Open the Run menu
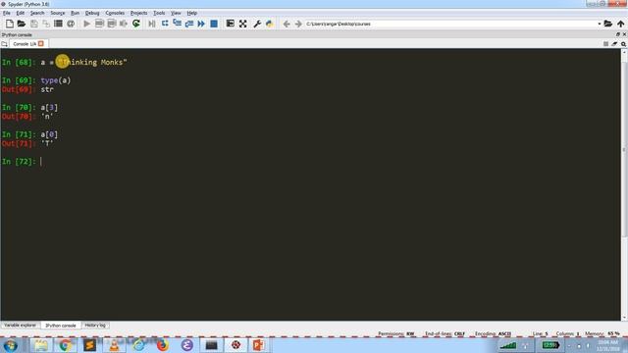 click(75, 13)
